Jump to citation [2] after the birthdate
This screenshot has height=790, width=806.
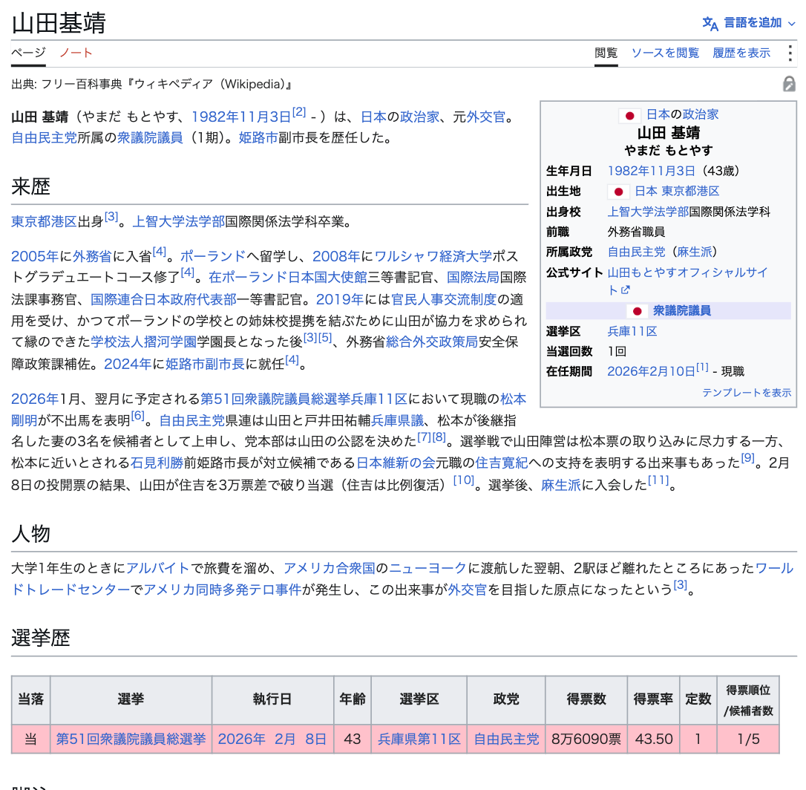click(x=299, y=112)
